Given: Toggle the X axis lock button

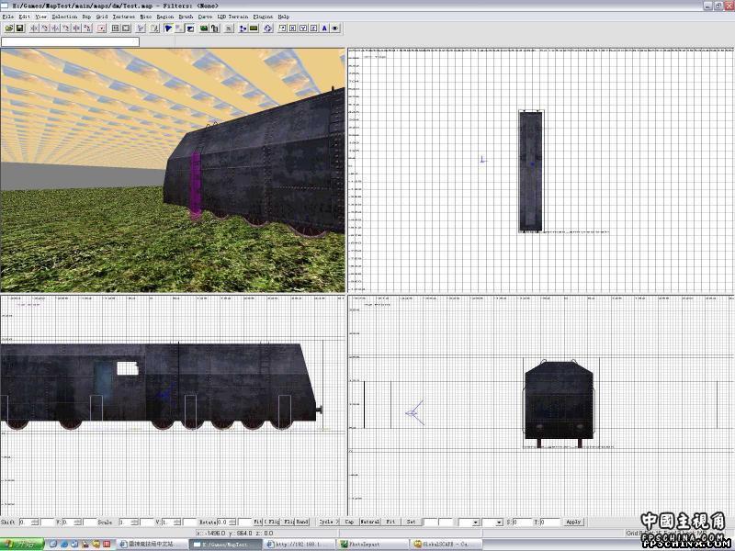Looking at the screenshot, I should click(292, 28).
